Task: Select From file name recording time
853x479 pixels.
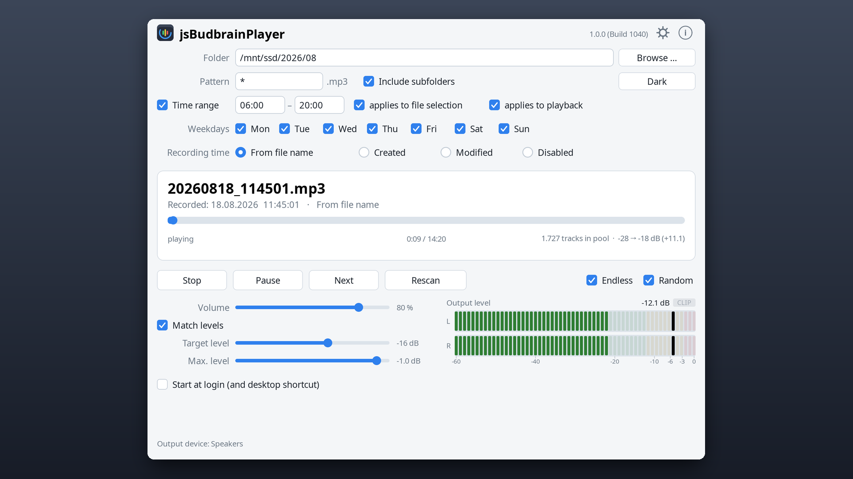Action: [x=241, y=153]
